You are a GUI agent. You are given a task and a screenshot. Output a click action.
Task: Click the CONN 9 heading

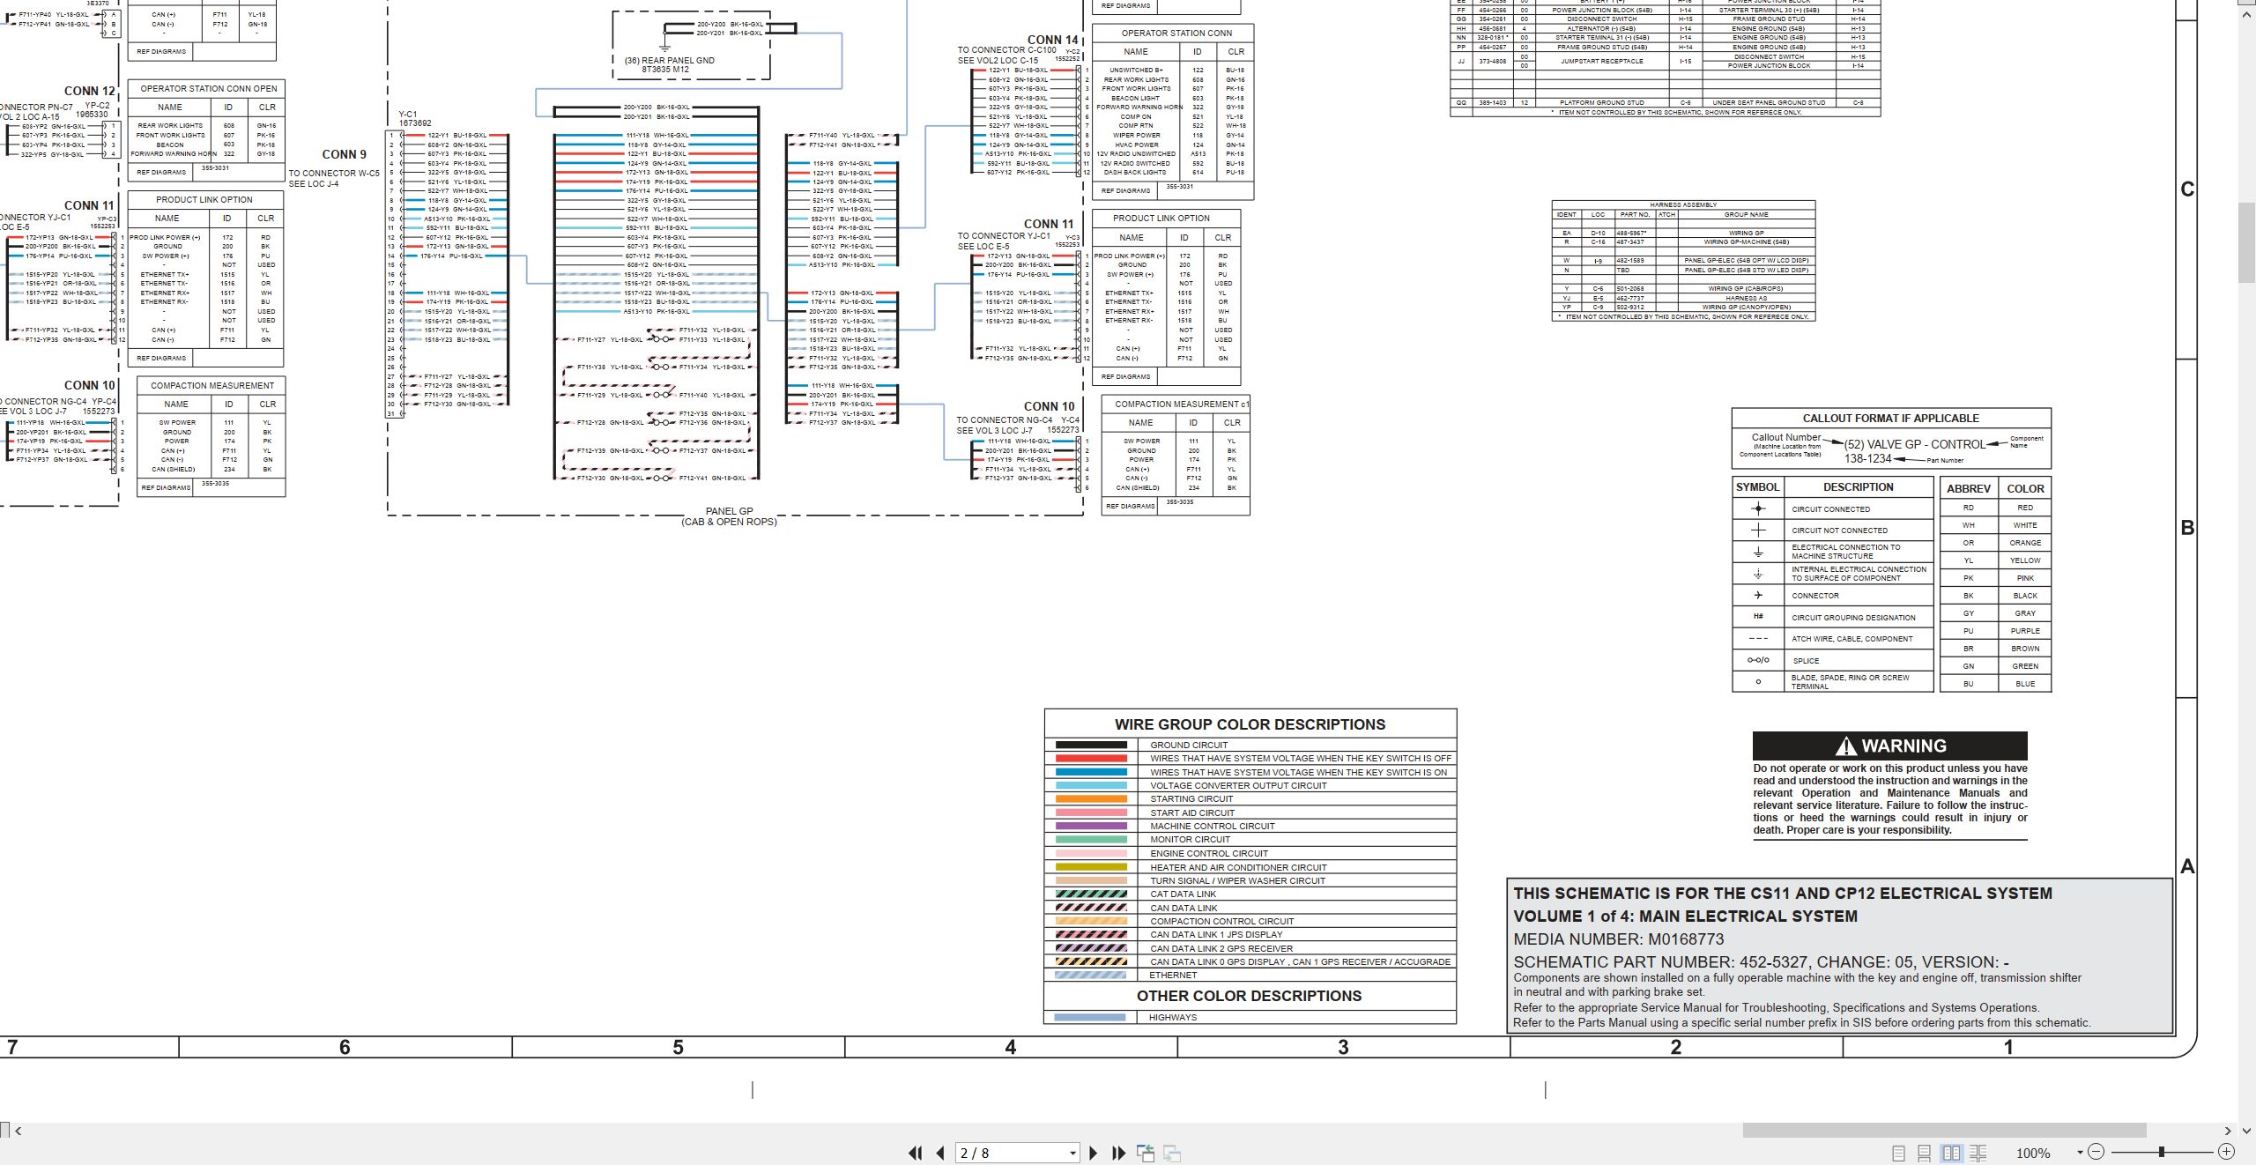click(344, 154)
